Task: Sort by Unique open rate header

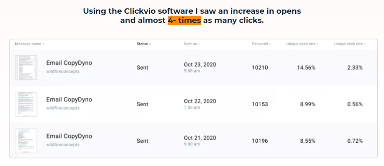Action: [x=303, y=44]
